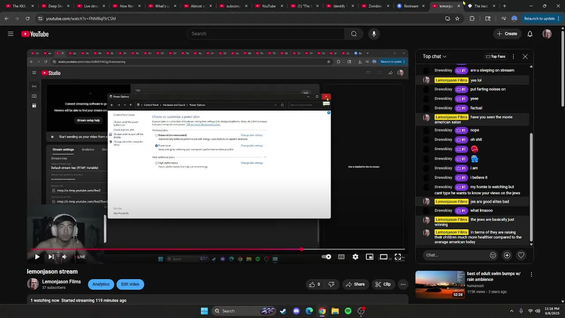
Task: Click Relaunch to update button
Action: pyautogui.click(x=539, y=19)
